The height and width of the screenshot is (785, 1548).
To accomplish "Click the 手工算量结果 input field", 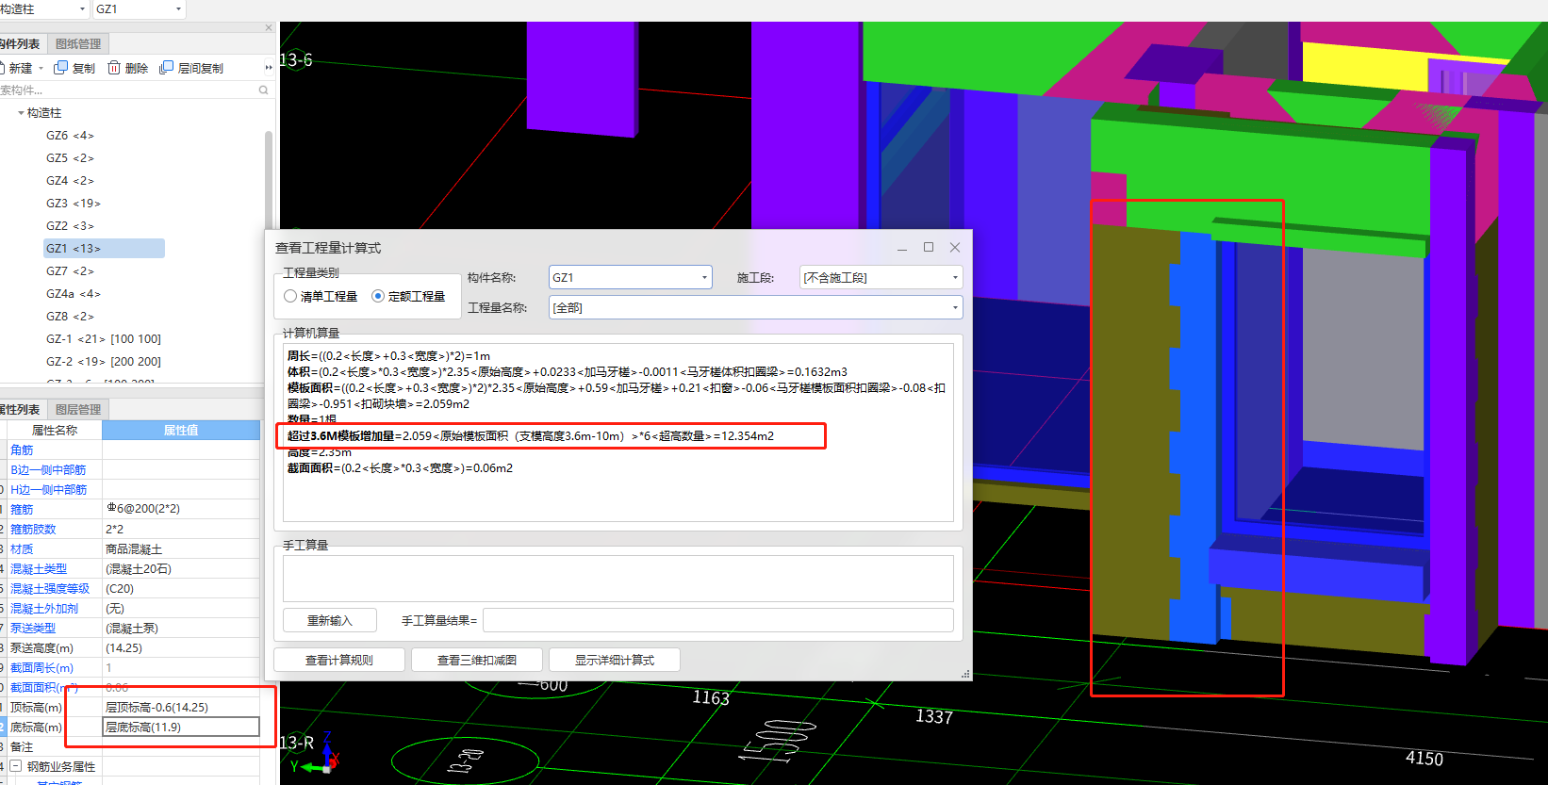I will [718, 620].
